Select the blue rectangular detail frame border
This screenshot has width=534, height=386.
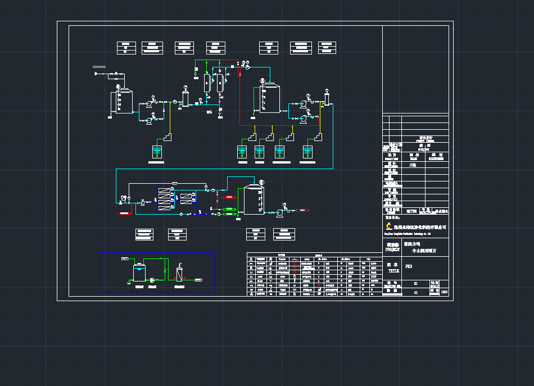pos(215,273)
